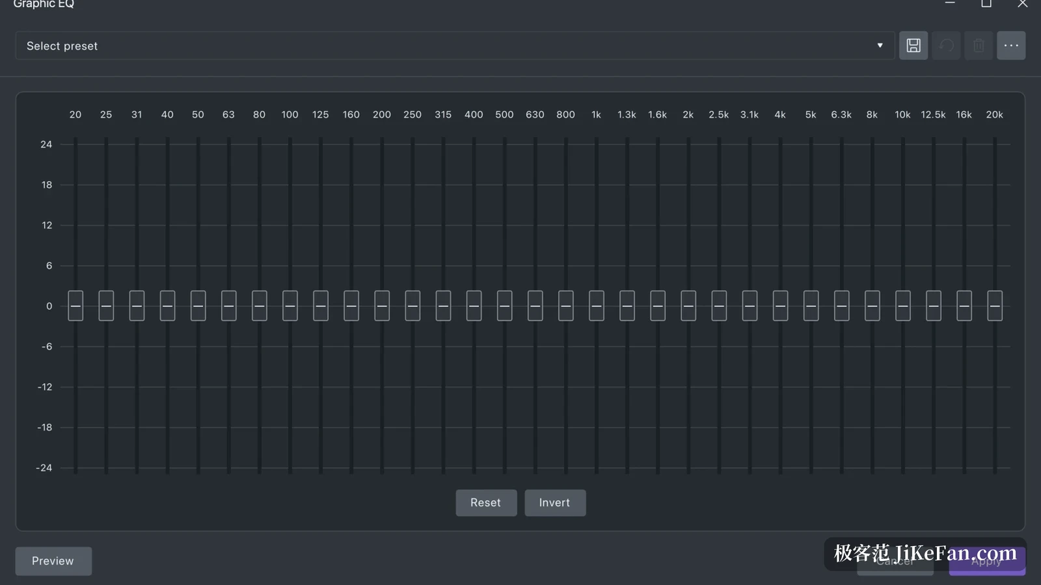Click the 20k band slider handle
Image resolution: width=1041 pixels, height=585 pixels.
[x=995, y=305]
